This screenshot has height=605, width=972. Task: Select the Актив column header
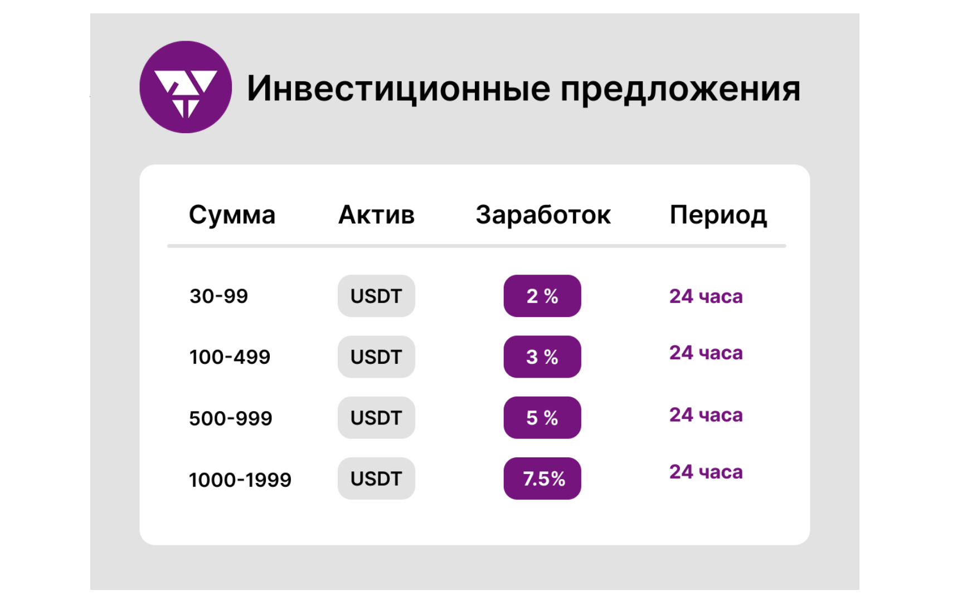click(376, 215)
